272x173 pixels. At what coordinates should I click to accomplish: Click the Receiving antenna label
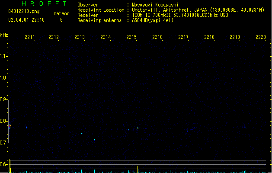(99, 20)
